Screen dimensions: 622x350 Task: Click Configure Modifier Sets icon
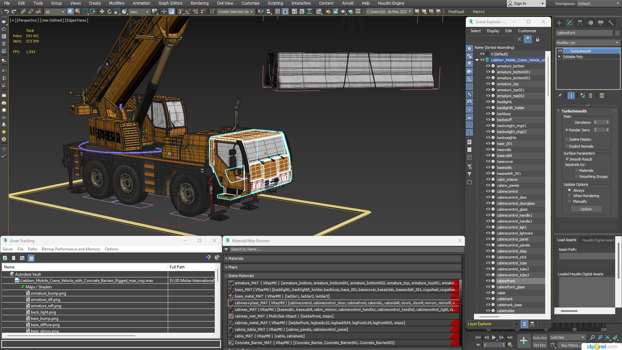(602, 96)
